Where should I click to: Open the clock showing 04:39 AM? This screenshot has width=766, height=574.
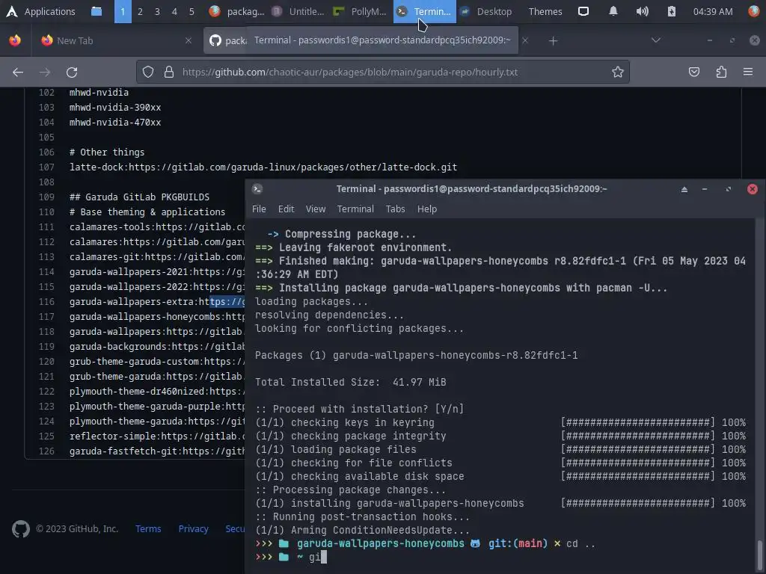click(x=713, y=11)
